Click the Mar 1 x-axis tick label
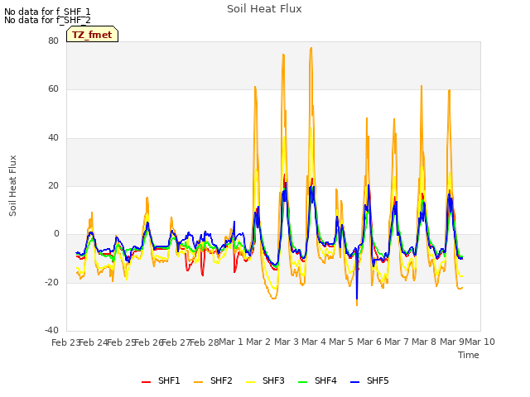 tap(231, 342)
